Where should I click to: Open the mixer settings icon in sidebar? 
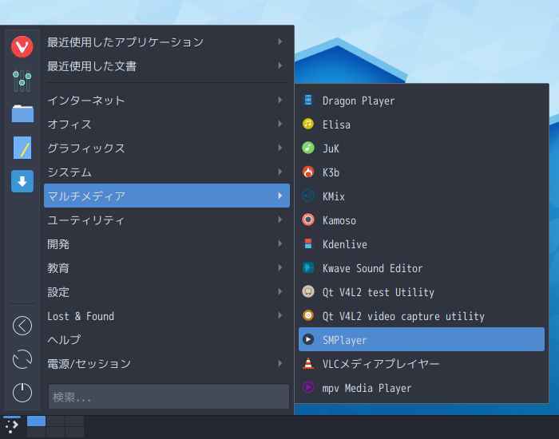(22, 81)
